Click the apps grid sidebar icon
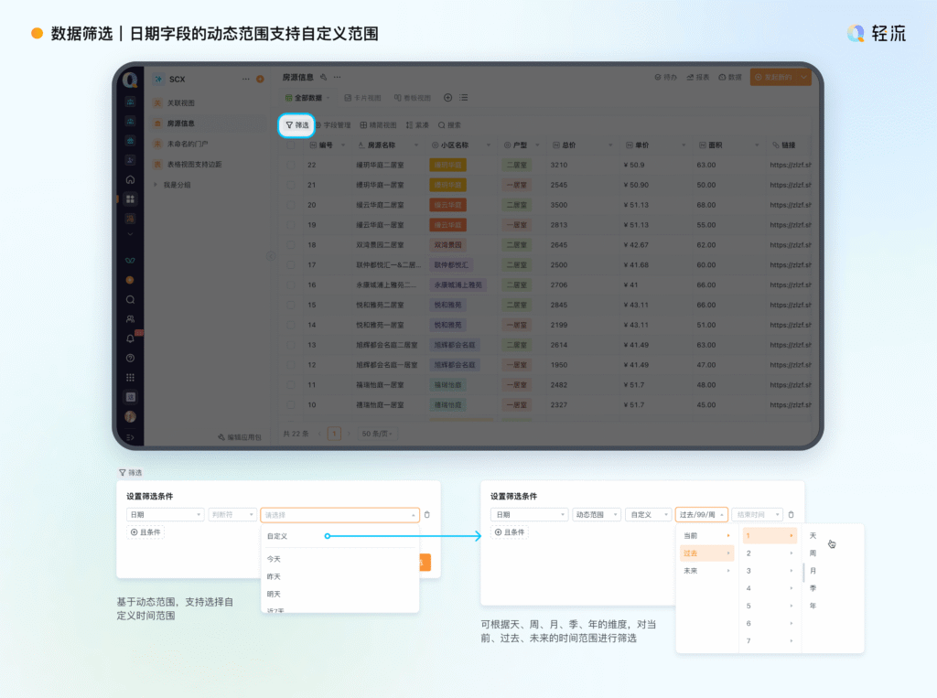 (x=131, y=199)
